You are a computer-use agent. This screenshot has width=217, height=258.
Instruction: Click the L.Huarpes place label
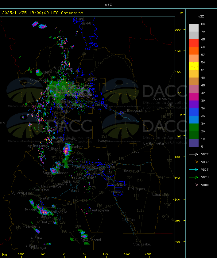(x=136, y=189)
